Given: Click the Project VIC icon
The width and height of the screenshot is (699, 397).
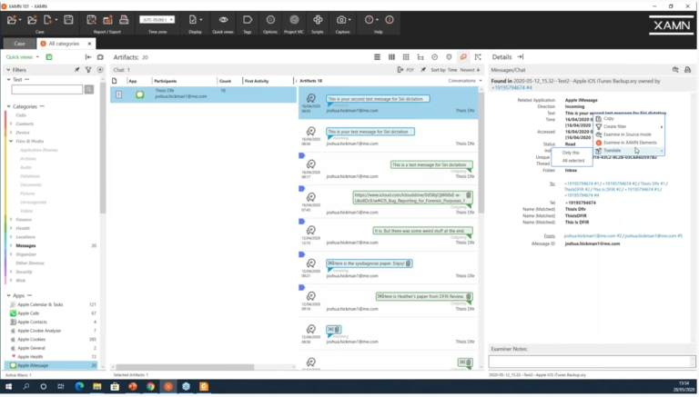Looking at the screenshot, I should pos(294,20).
